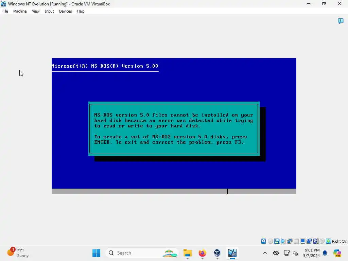Click the network adapters status icon
The width and height of the screenshot is (348, 261).
[x=290, y=241]
